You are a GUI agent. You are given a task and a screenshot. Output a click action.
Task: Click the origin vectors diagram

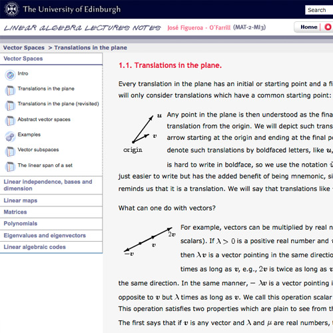(x=143, y=133)
